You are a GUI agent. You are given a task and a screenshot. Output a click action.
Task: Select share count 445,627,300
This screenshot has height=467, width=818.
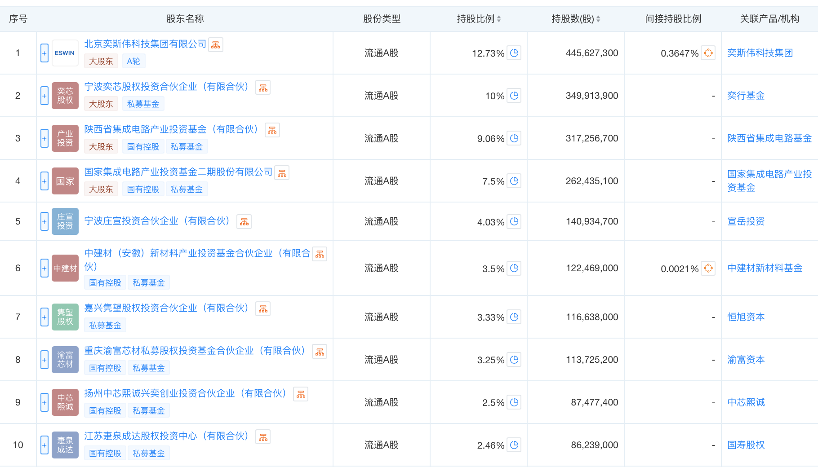point(592,53)
